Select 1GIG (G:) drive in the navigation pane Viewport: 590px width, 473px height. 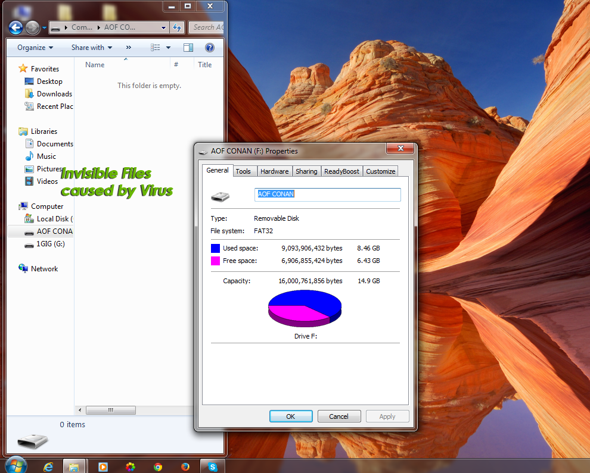pyautogui.click(x=50, y=244)
